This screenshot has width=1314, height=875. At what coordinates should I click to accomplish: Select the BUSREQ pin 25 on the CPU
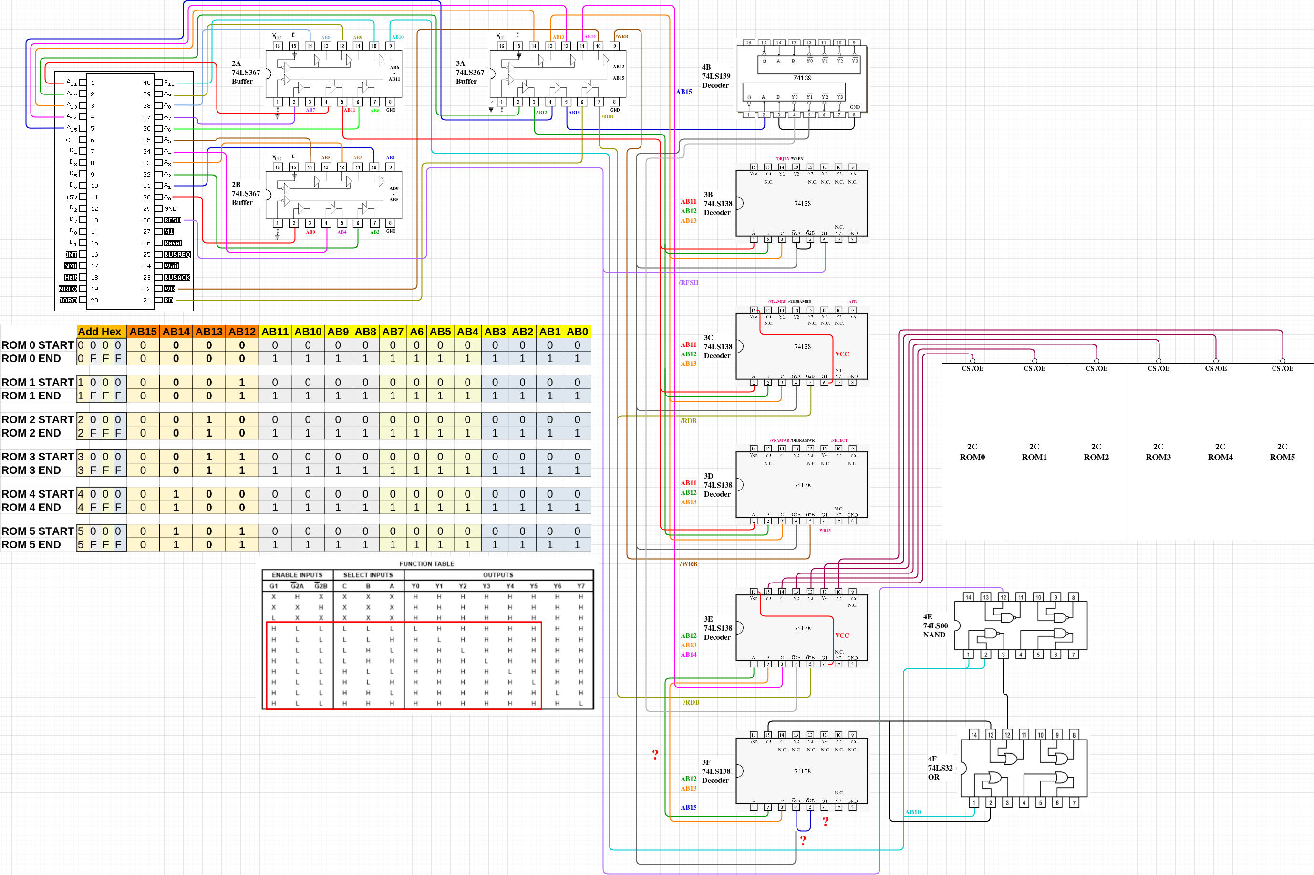tap(177, 254)
